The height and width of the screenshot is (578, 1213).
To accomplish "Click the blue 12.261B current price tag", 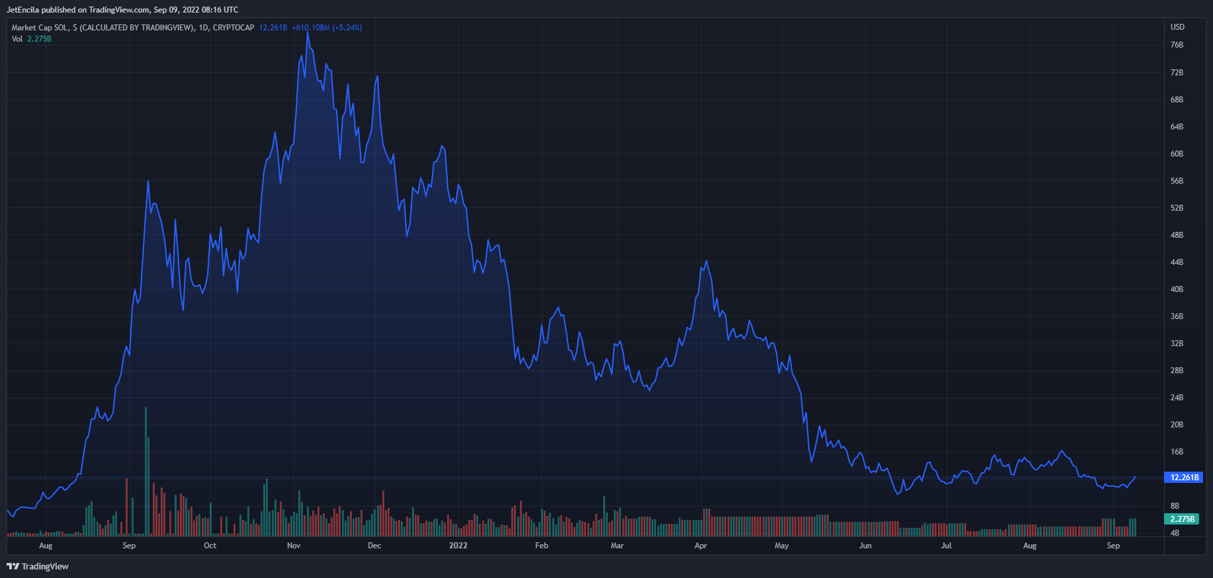I will (1183, 477).
